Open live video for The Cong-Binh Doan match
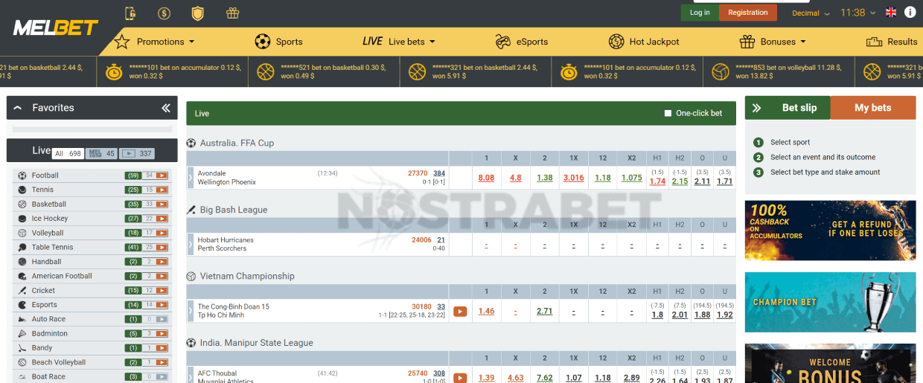923x383 pixels. (x=460, y=311)
